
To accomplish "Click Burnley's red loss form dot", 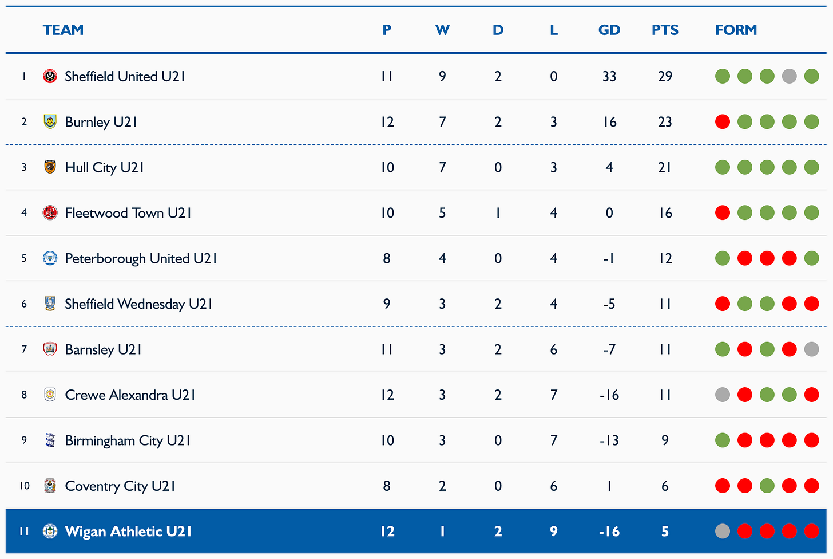I will click(x=723, y=121).
